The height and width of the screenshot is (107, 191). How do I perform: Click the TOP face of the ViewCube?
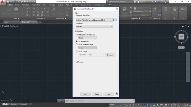click(x=181, y=37)
